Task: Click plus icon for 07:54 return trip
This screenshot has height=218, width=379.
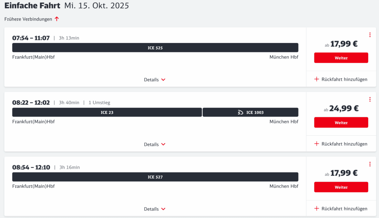Action: click(317, 79)
